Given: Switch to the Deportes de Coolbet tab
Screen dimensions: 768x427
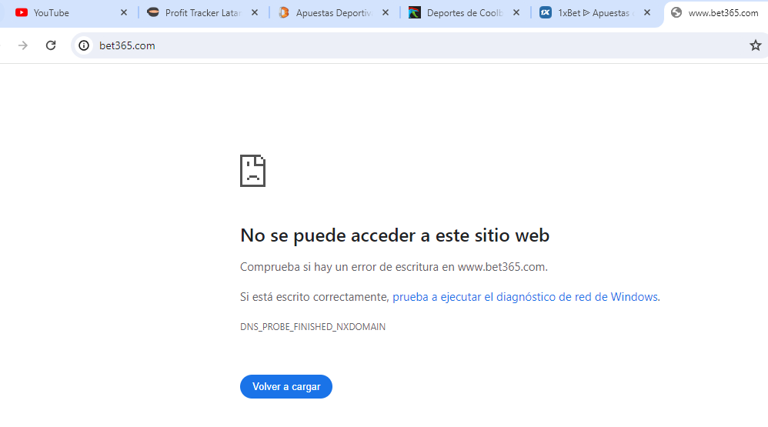Looking at the screenshot, I should pos(465,13).
